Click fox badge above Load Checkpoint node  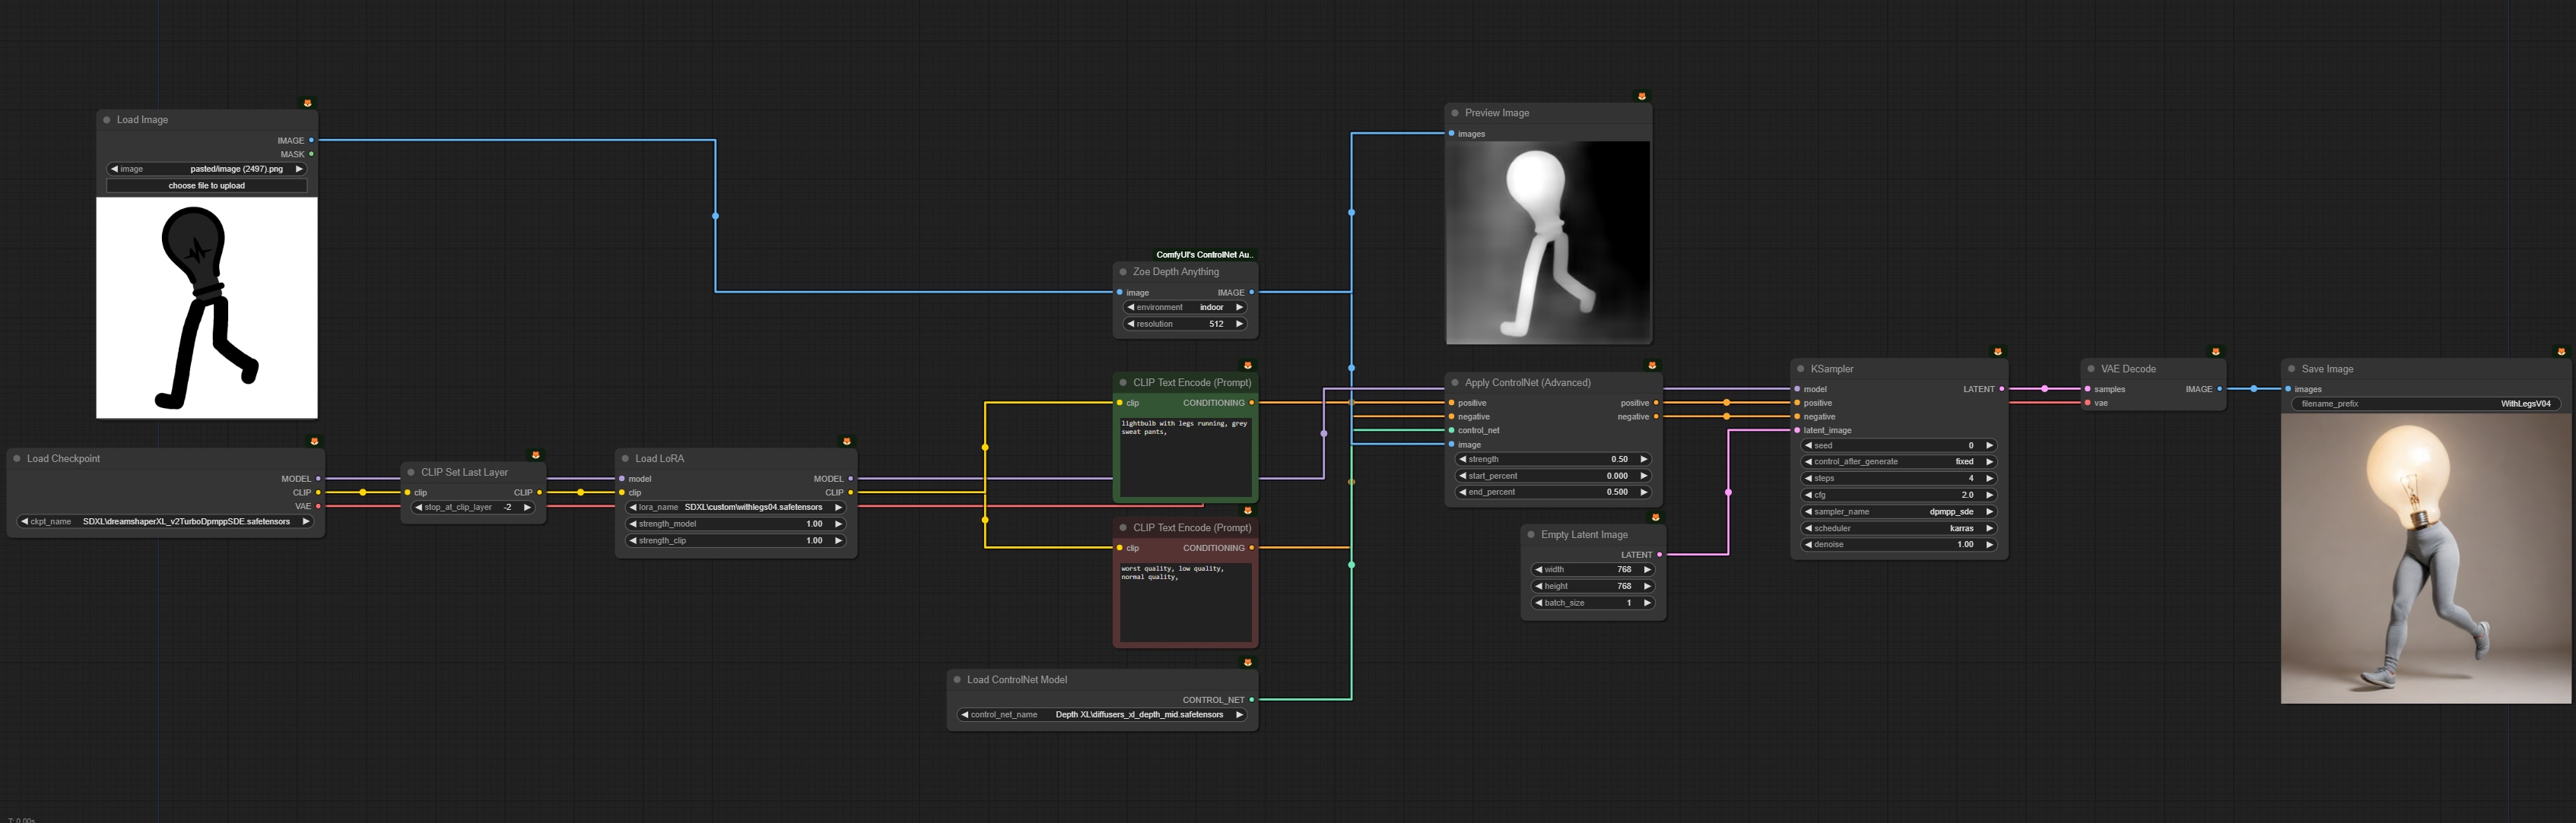point(314,442)
